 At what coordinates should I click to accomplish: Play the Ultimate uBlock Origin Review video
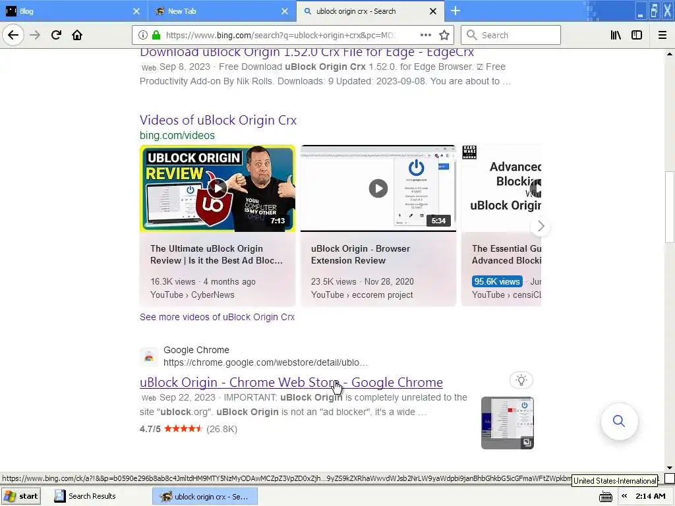(x=218, y=188)
